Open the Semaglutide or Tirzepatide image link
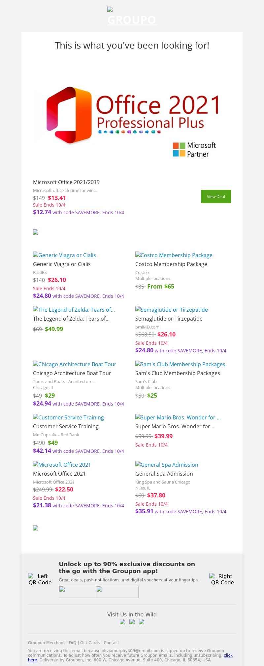The height and width of the screenshot is (666, 264). pos(171,310)
